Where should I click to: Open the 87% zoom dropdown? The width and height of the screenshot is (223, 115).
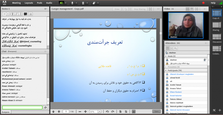(x=99, y=112)
